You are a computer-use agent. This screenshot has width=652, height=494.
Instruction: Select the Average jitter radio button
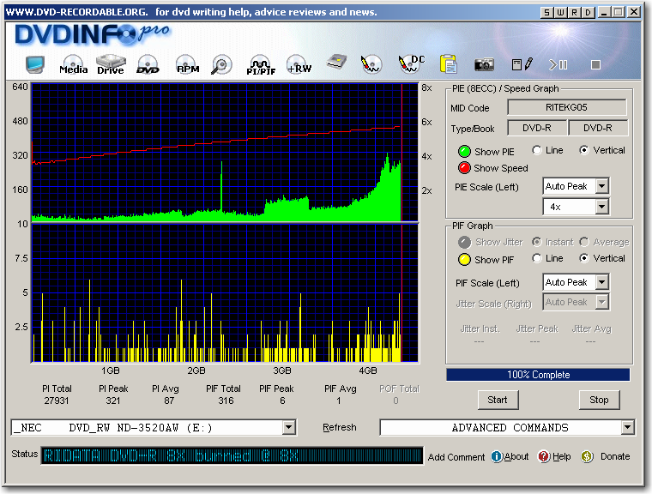click(584, 242)
